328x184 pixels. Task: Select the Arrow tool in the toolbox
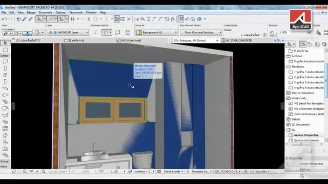(5, 43)
